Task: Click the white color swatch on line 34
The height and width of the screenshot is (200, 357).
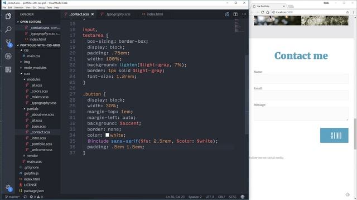Action: click(107, 135)
